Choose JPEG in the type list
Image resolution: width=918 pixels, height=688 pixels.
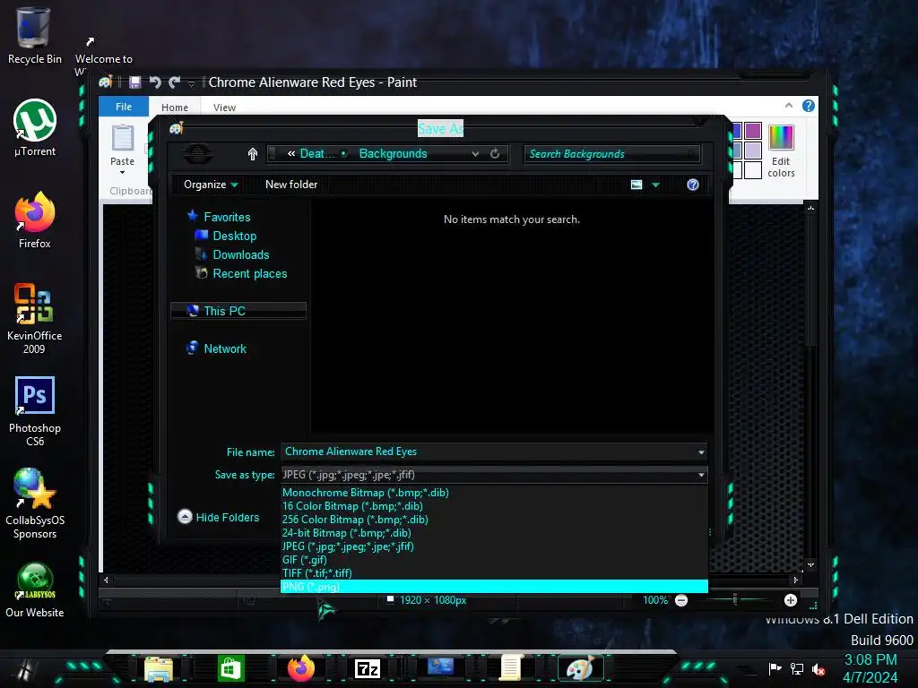(x=494, y=546)
